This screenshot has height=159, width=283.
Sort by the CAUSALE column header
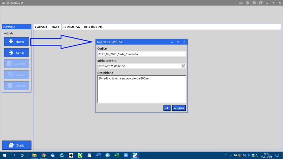(x=41, y=27)
